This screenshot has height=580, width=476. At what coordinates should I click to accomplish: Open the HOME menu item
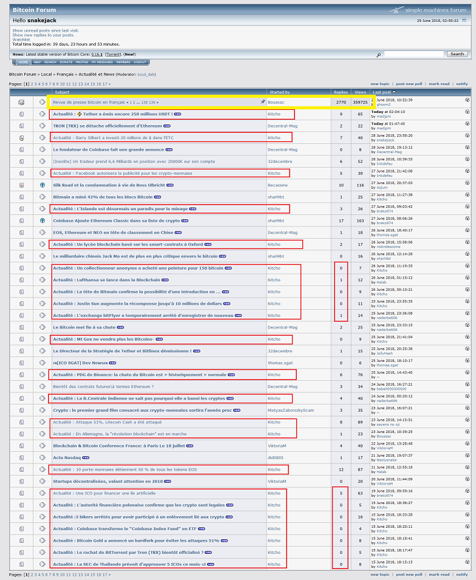point(23,62)
